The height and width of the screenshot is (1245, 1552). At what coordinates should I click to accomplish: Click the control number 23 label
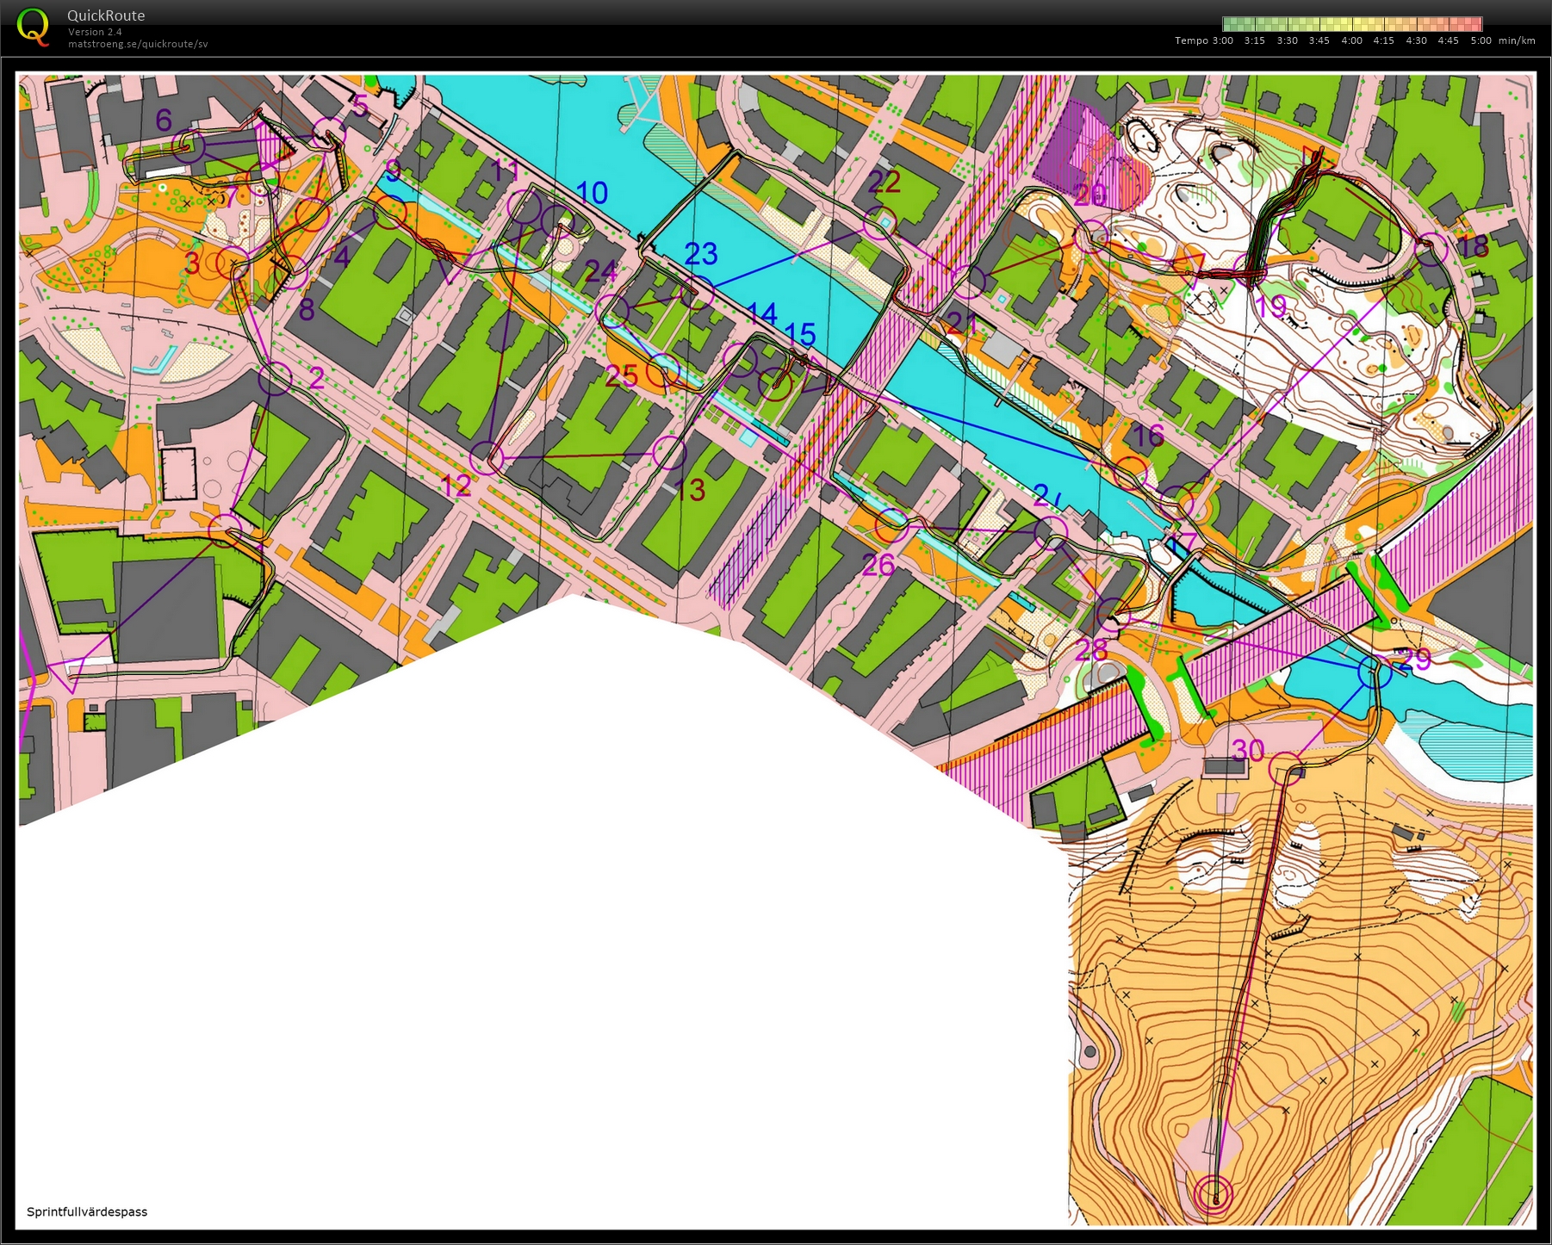[x=701, y=253]
